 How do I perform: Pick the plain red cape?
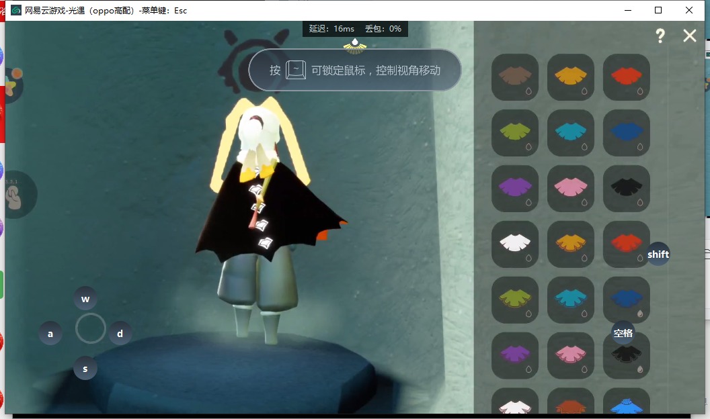[626, 77]
